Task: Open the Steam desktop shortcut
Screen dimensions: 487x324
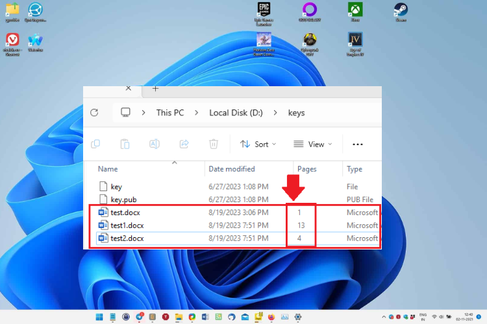Action: (401, 12)
